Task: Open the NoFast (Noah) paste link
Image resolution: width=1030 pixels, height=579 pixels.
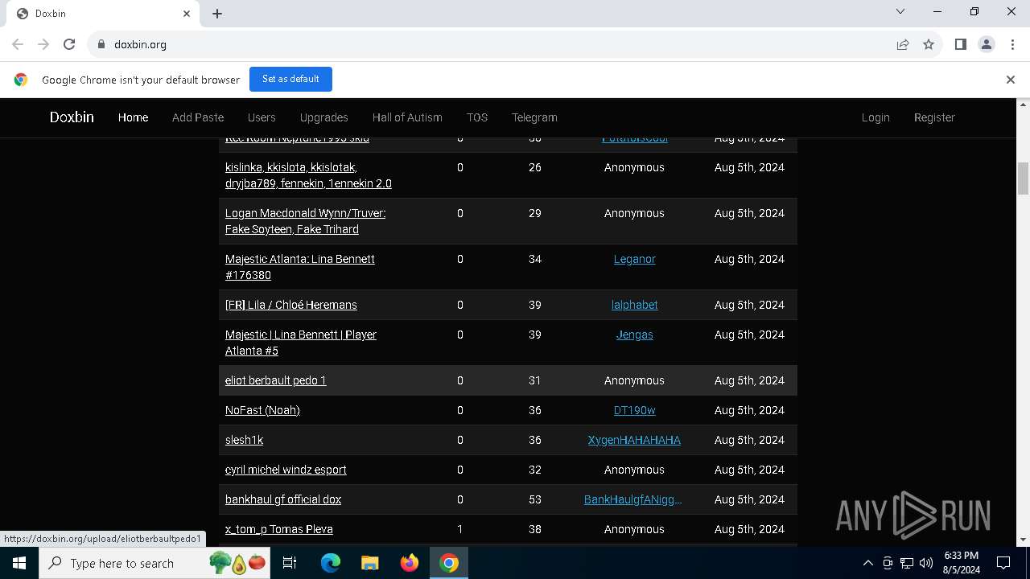Action: coord(262,410)
